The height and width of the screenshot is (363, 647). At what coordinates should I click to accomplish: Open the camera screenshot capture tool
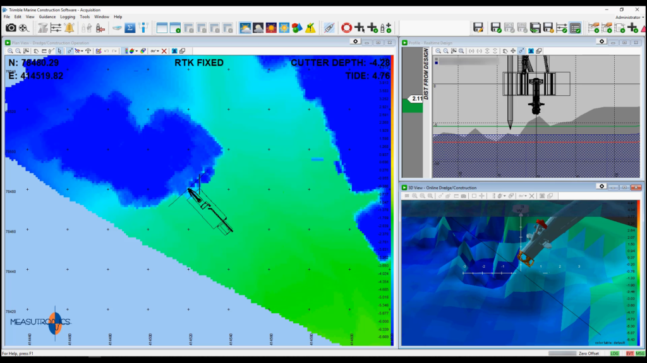tap(11, 28)
